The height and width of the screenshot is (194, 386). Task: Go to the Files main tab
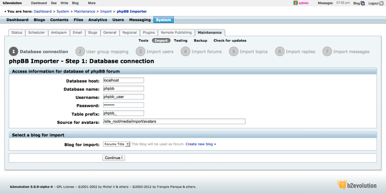(78, 20)
